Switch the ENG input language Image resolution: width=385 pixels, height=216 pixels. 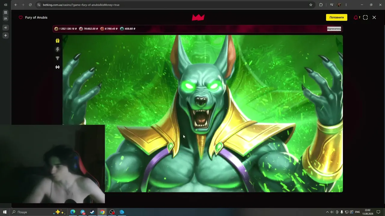click(x=357, y=212)
